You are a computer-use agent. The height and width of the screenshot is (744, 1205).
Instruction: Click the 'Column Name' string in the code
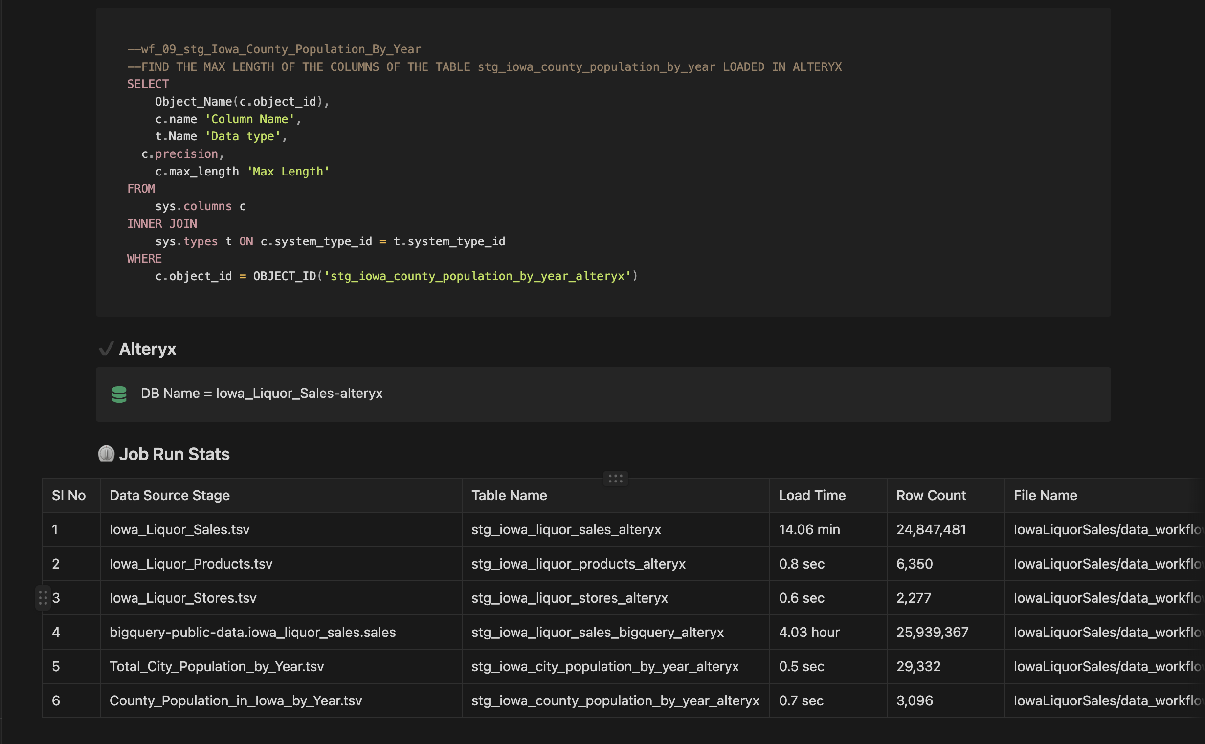249,119
